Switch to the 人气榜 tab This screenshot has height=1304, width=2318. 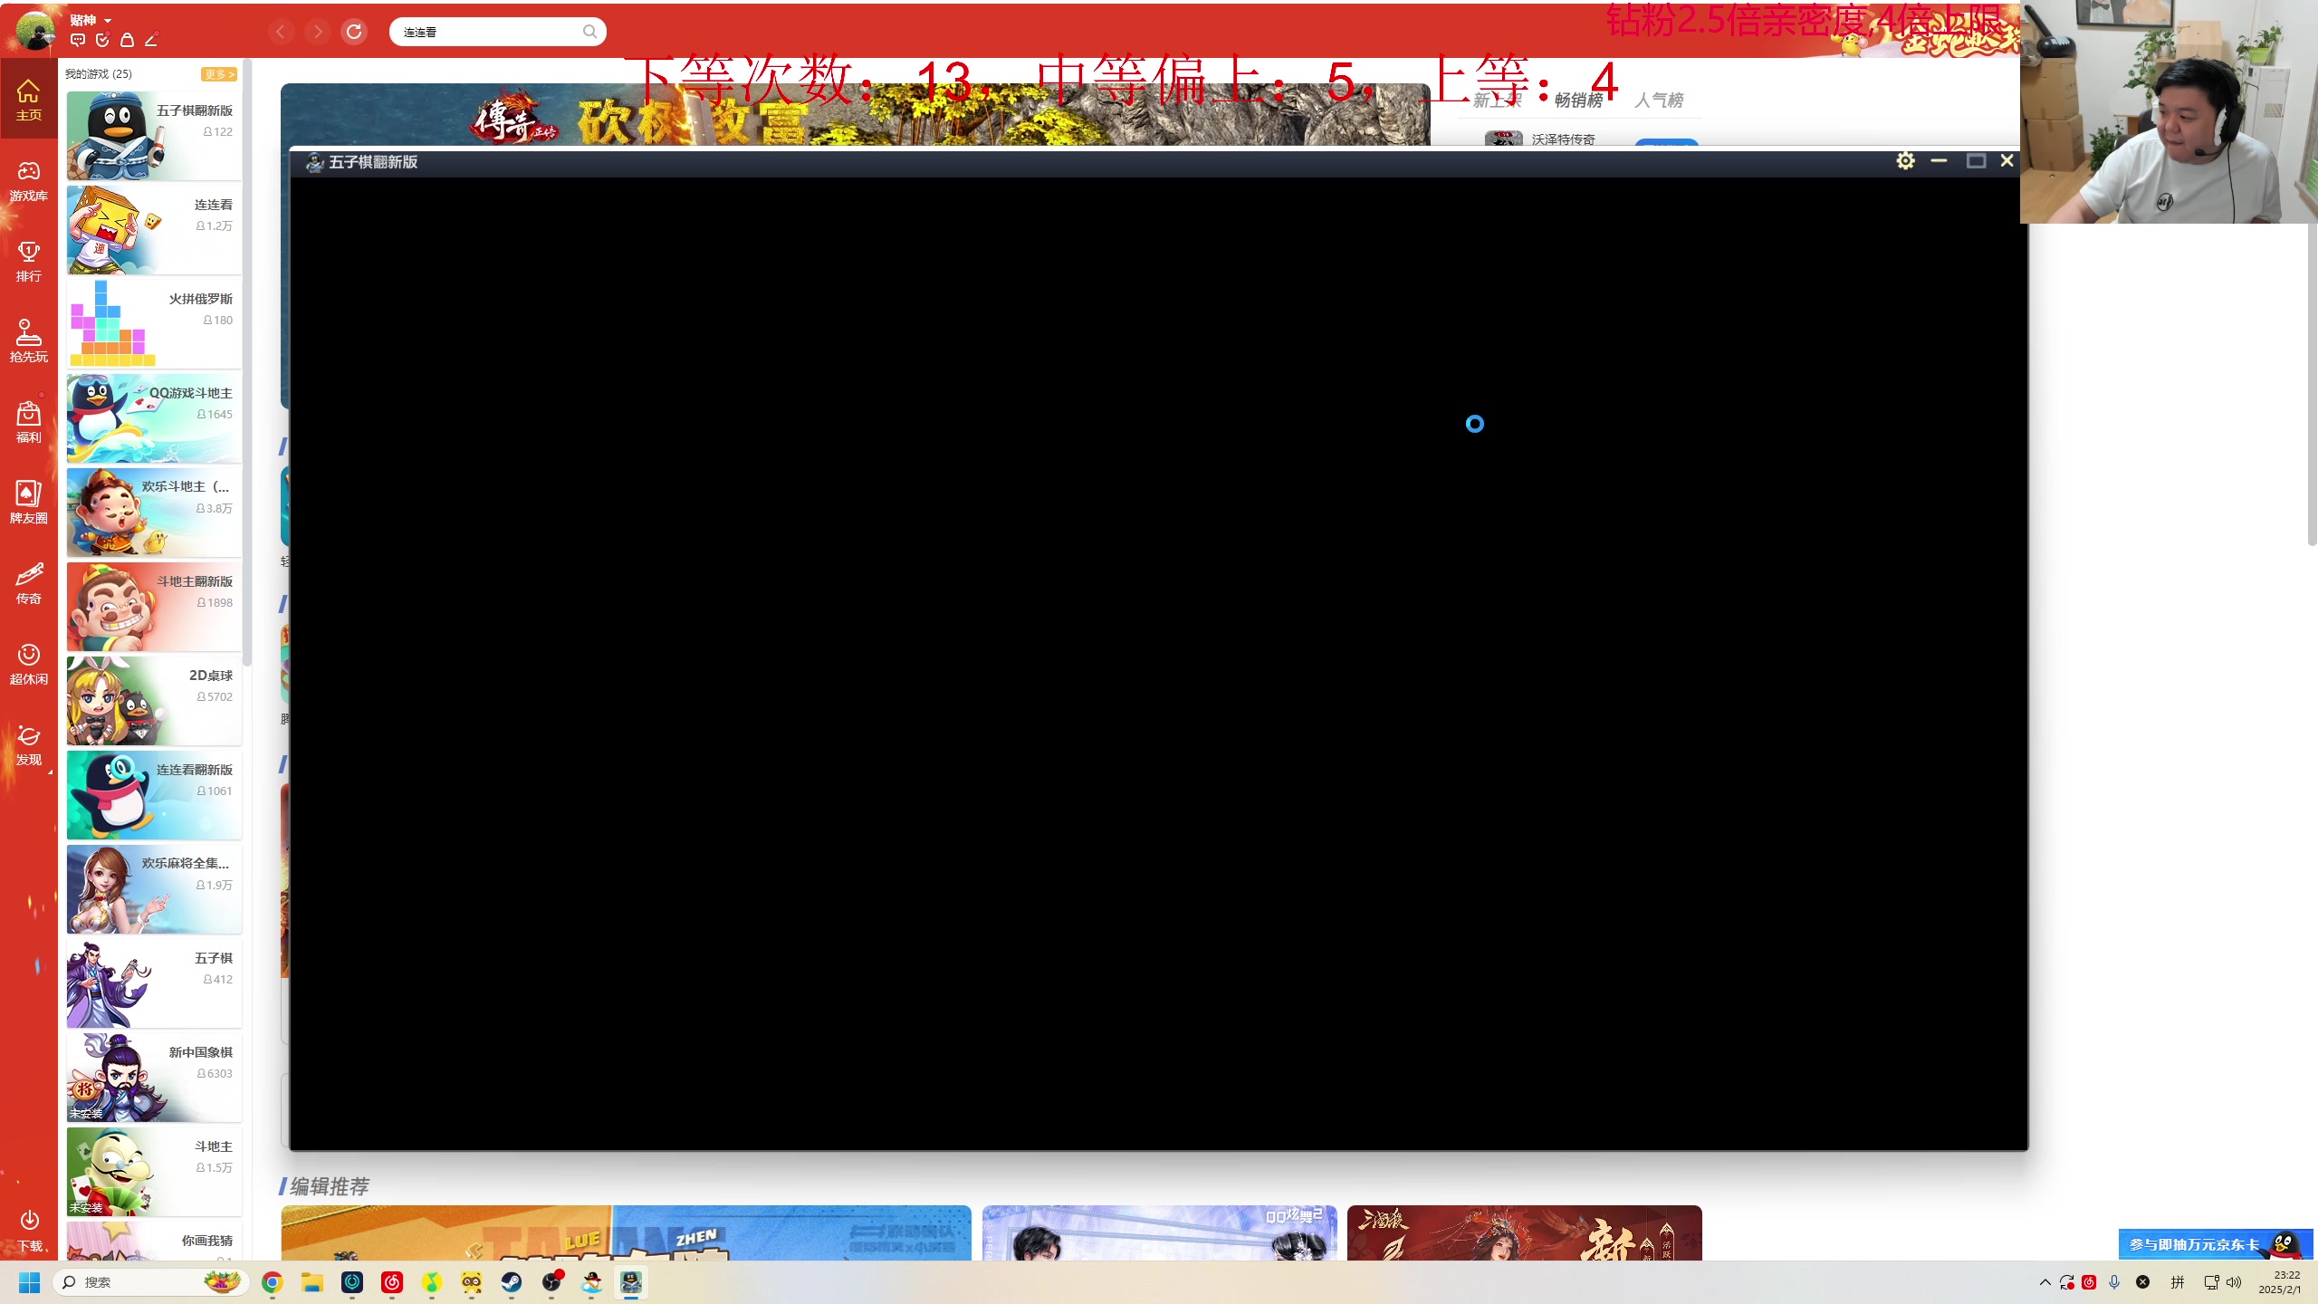[x=1658, y=101]
